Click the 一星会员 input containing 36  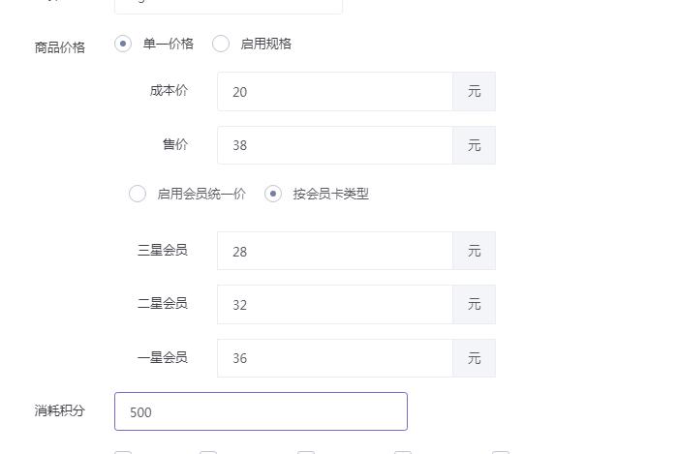334,358
